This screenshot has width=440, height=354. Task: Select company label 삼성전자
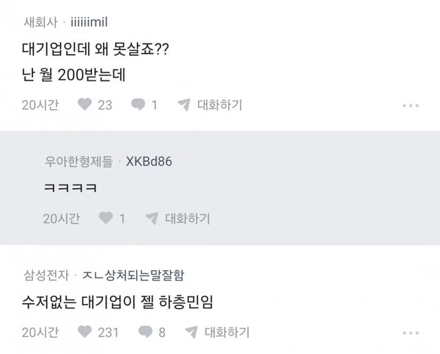[x=46, y=275]
